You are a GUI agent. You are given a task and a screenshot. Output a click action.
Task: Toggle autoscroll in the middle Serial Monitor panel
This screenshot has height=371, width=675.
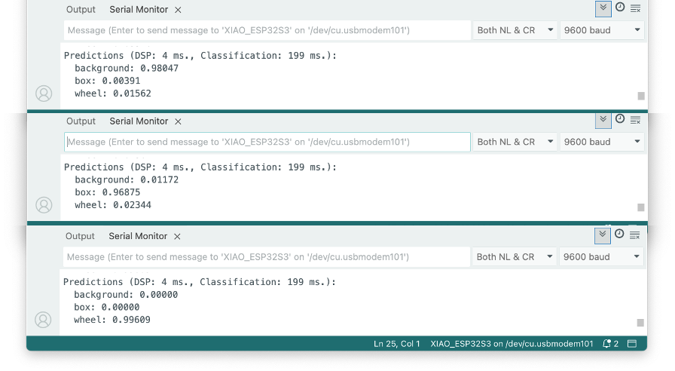(603, 119)
